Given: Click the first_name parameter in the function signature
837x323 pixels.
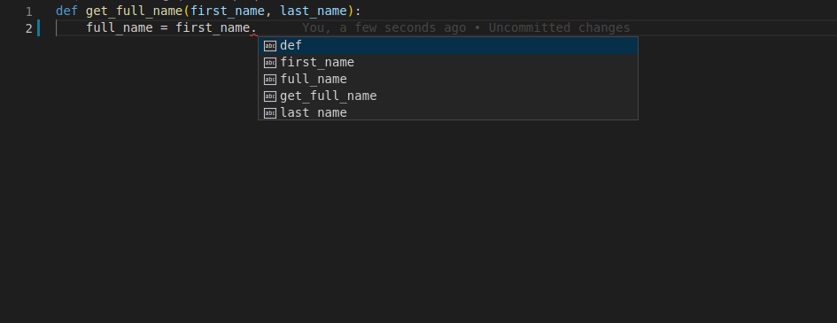Looking at the screenshot, I should pos(228,11).
